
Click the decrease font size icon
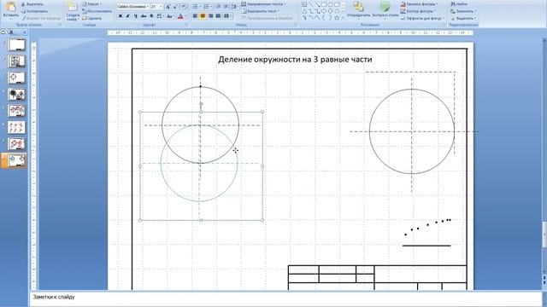point(175,7)
